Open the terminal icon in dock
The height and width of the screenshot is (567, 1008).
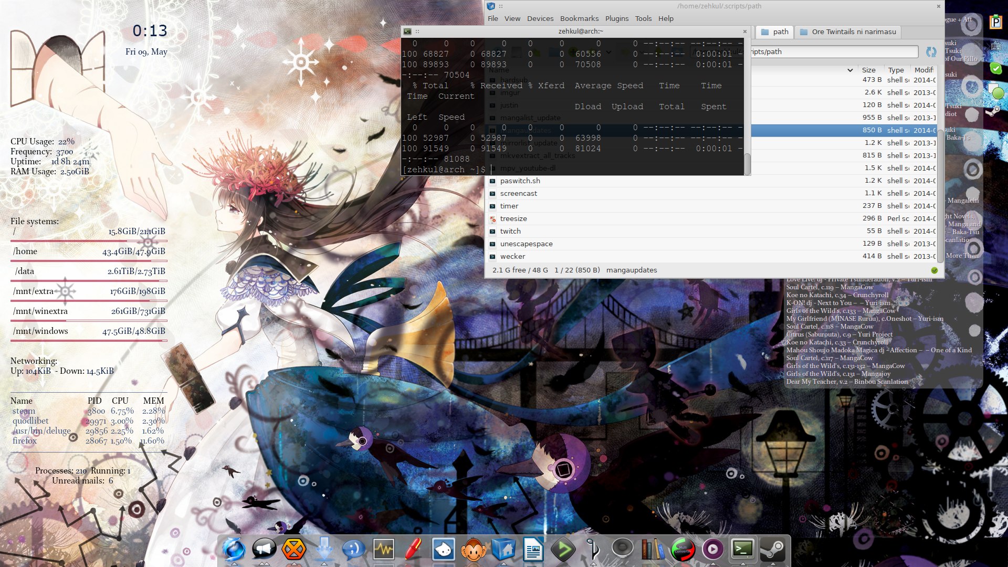742,550
